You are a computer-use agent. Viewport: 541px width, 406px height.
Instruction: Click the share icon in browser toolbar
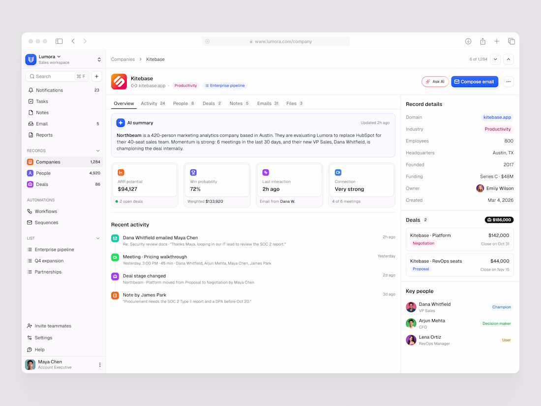click(482, 41)
